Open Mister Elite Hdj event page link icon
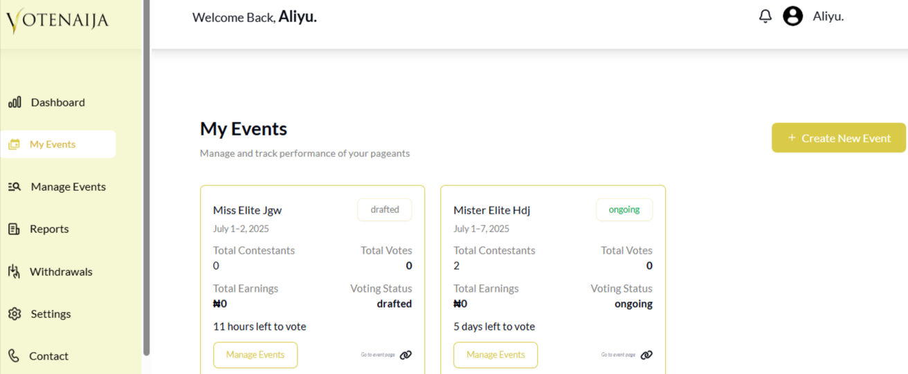 click(x=646, y=355)
